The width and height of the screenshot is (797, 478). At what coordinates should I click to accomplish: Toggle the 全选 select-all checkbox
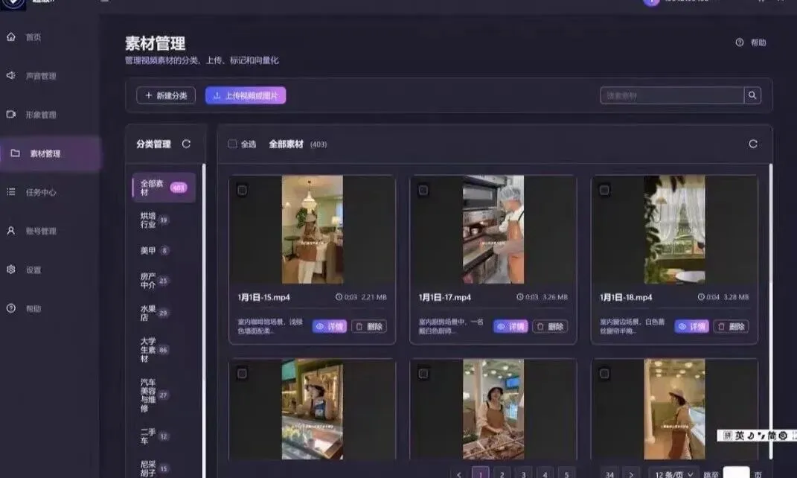point(232,144)
